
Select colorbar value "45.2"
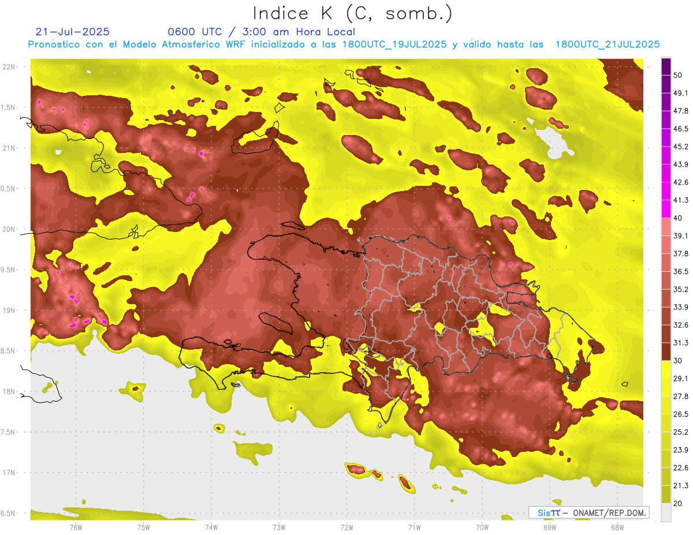[681, 146]
